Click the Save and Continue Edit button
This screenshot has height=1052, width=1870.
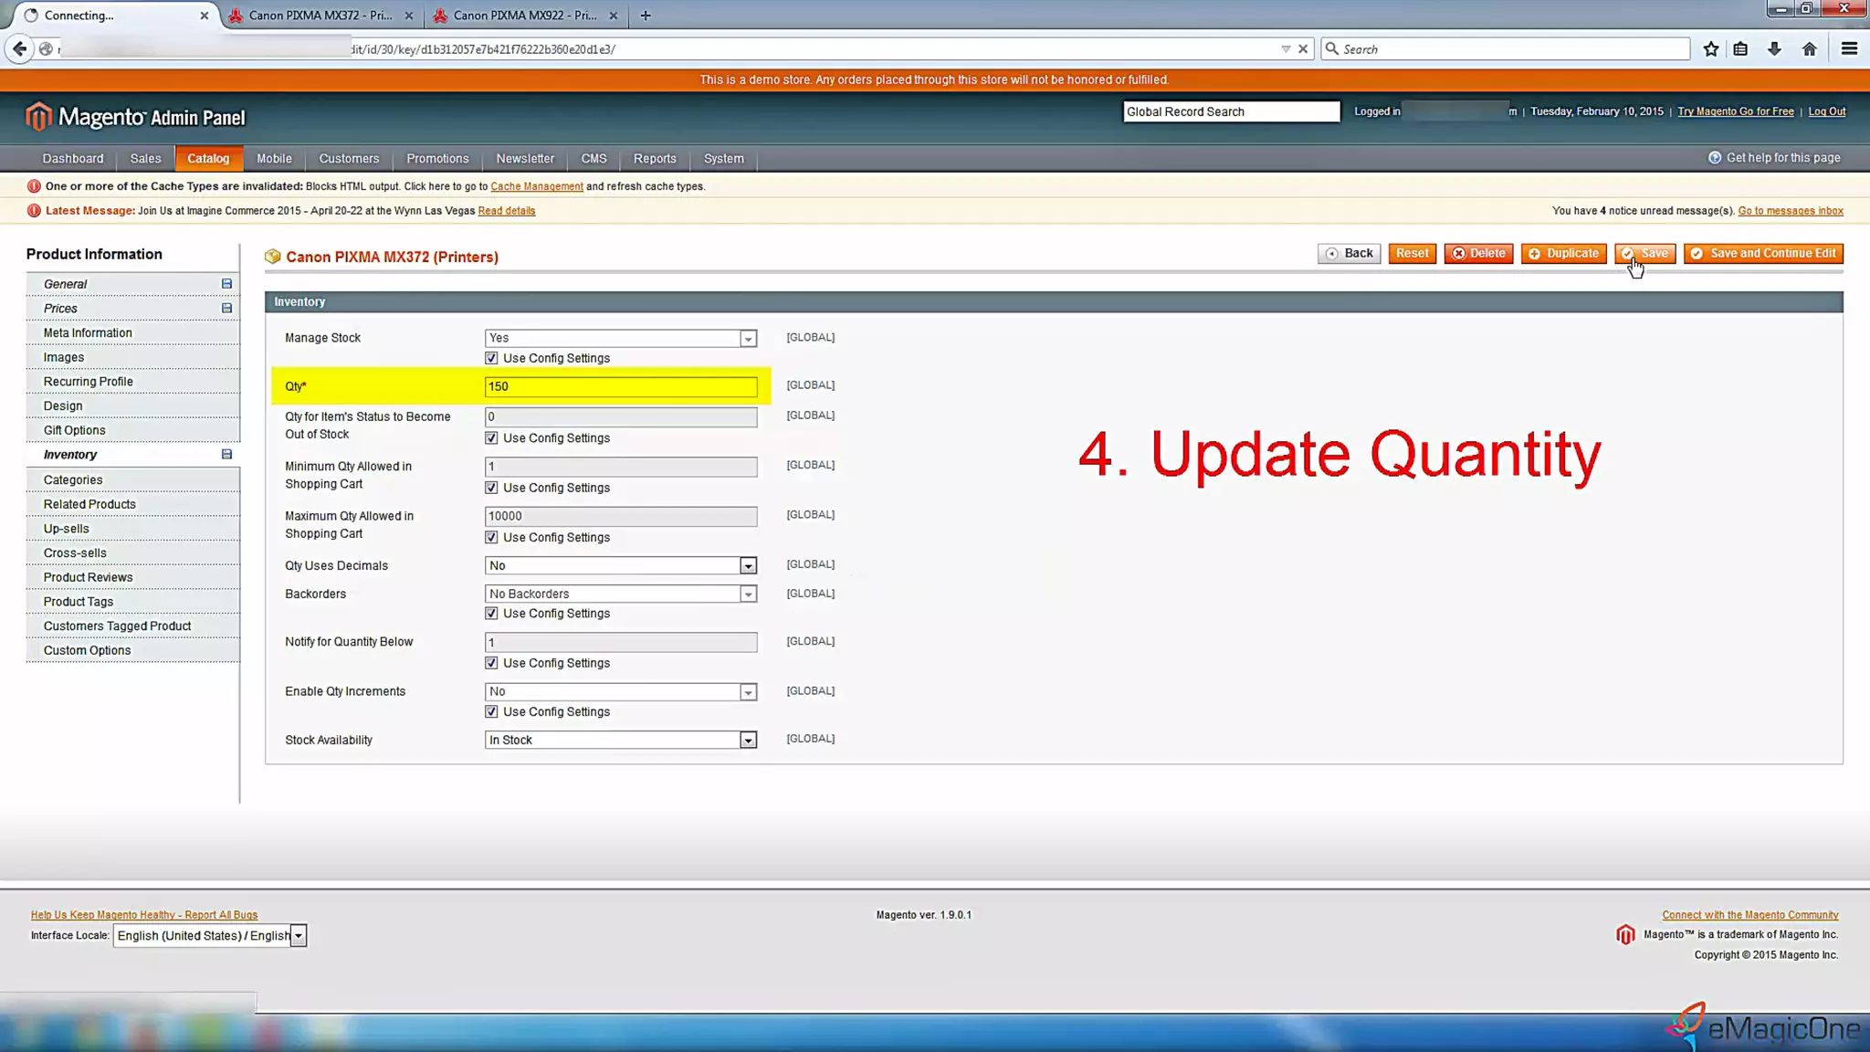pos(1763,254)
